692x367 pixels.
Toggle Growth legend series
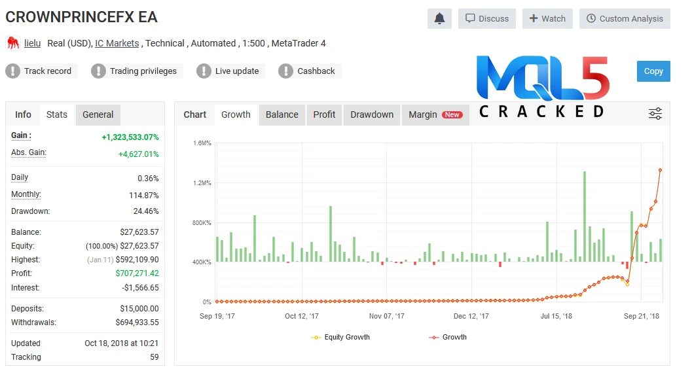[448, 337]
